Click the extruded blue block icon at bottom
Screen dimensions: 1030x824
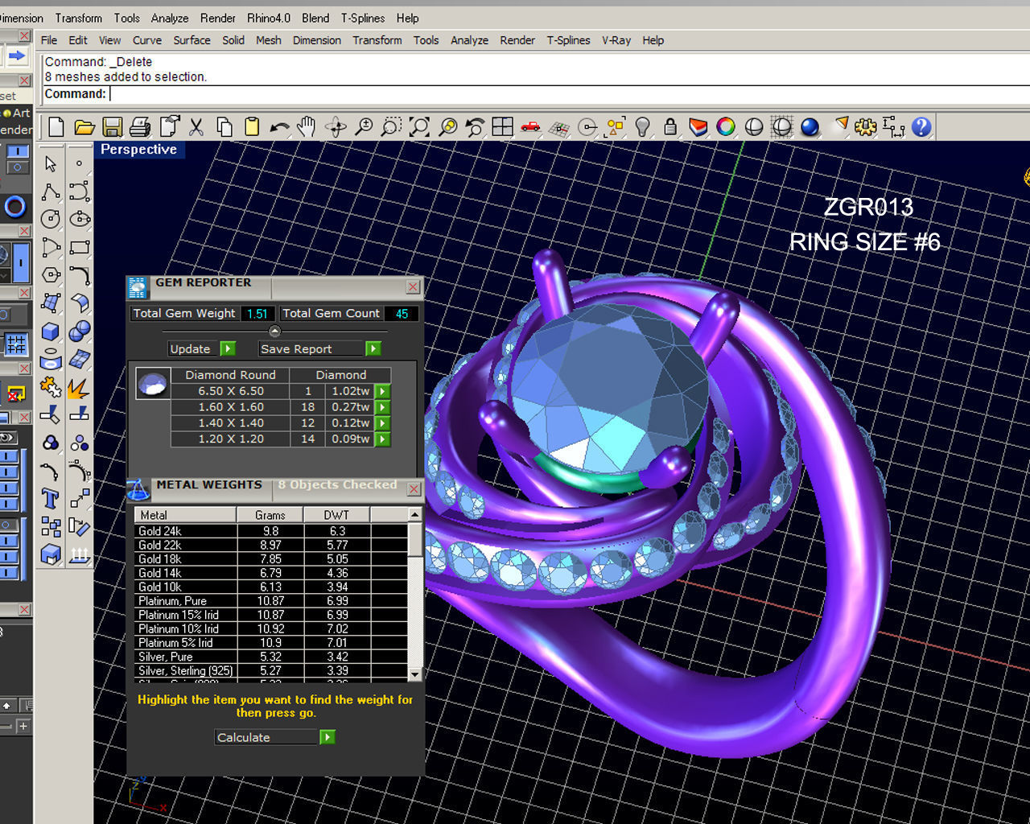point(51,554)
